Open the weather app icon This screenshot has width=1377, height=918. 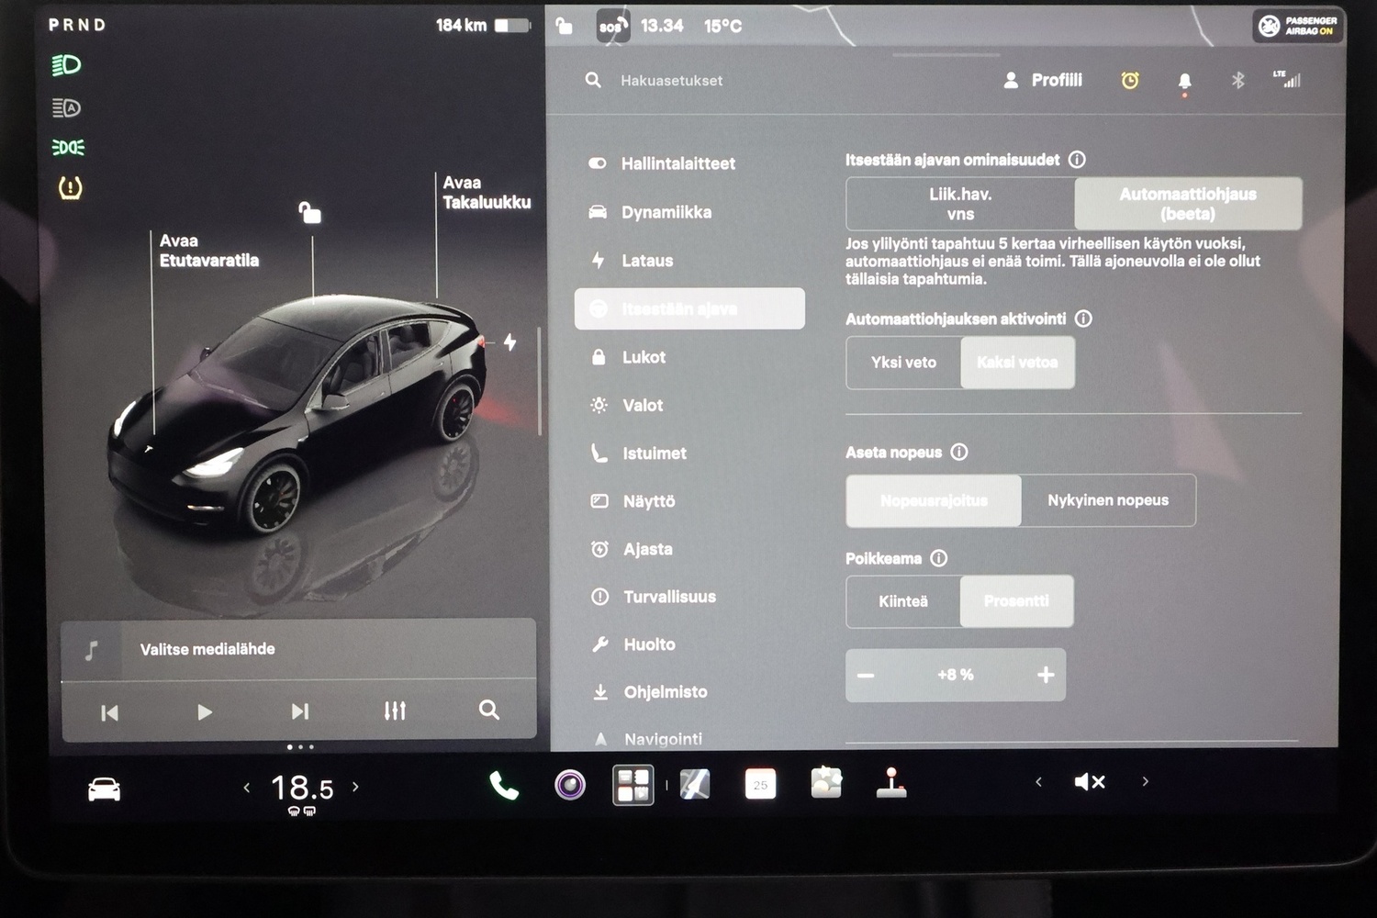[826, 782]
